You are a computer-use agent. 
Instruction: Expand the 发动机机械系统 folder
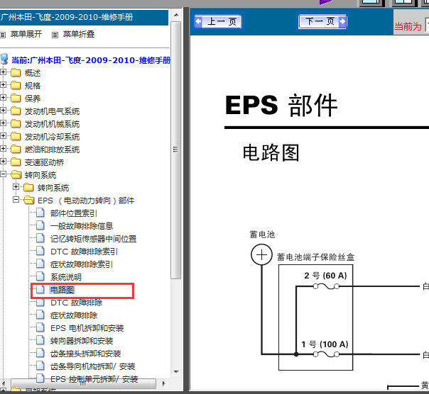click(x=3, y=123)
